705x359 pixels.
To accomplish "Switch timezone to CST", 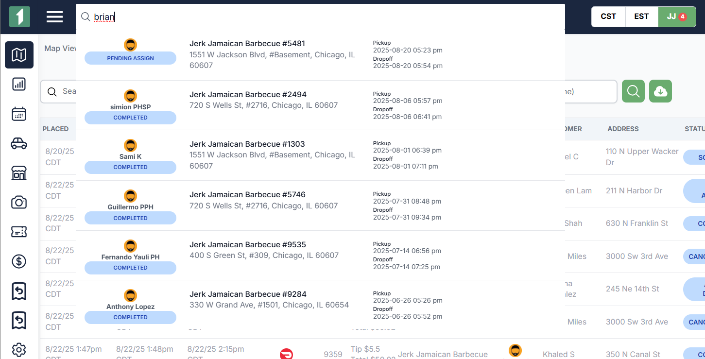I will [608, 17].
